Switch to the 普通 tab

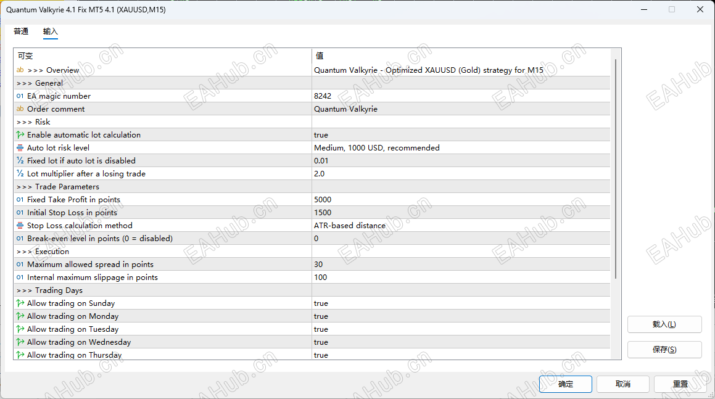tap(21, 31)
